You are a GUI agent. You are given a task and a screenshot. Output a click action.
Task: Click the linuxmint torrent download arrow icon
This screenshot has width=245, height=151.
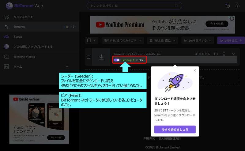pos(101,57)
